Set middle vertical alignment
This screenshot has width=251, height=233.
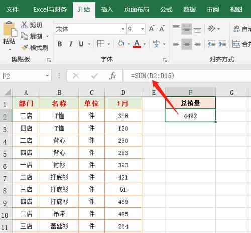[x=187, y=29]
